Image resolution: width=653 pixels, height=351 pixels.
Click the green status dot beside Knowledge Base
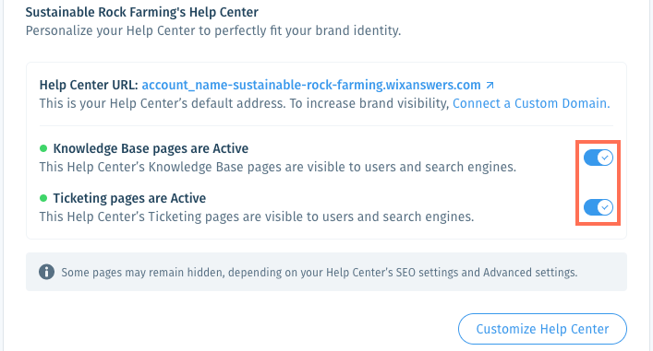[43, 148]
